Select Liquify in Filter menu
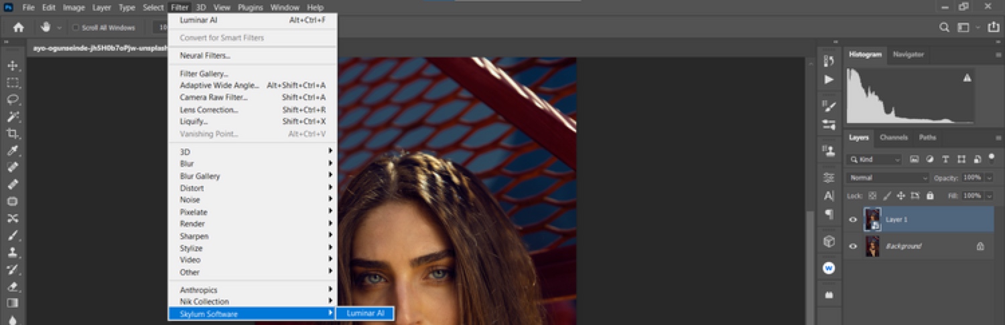 (253, 122)
